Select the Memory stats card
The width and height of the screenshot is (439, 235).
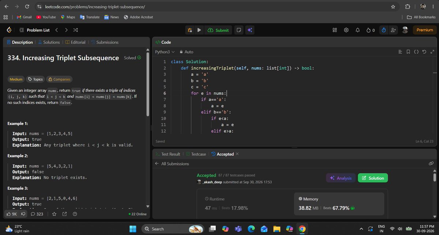pos(339,204)
